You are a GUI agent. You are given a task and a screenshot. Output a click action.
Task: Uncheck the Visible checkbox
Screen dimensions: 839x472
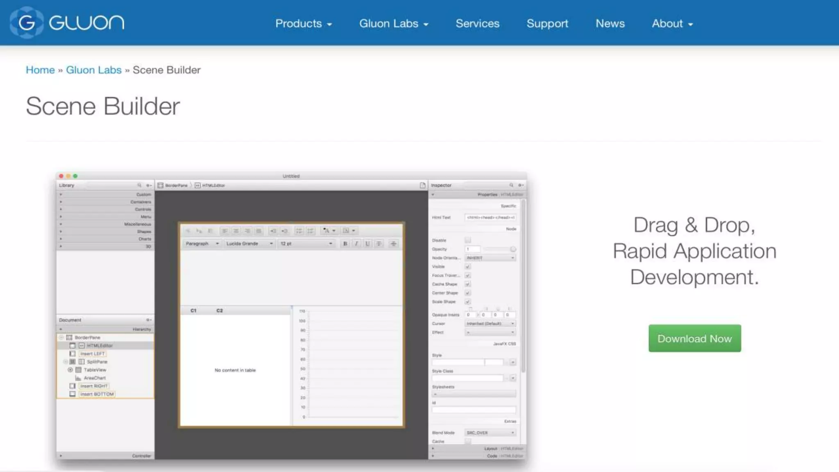tap(468, 267)
